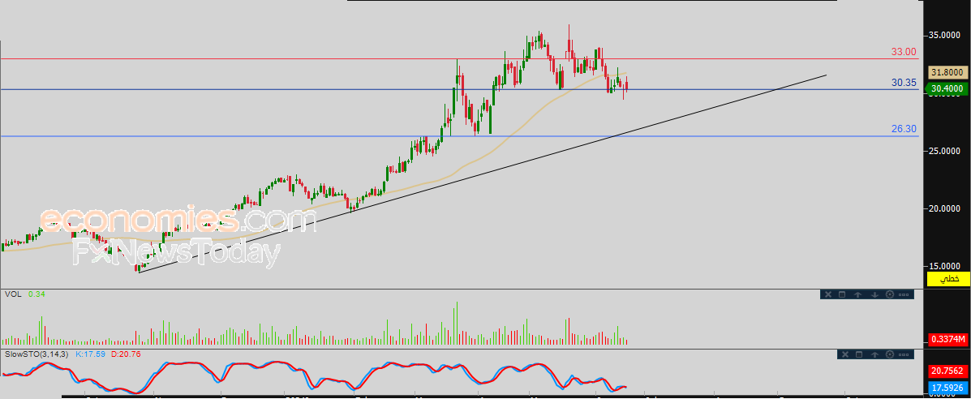Open VOL indicator settings gear

890,294
